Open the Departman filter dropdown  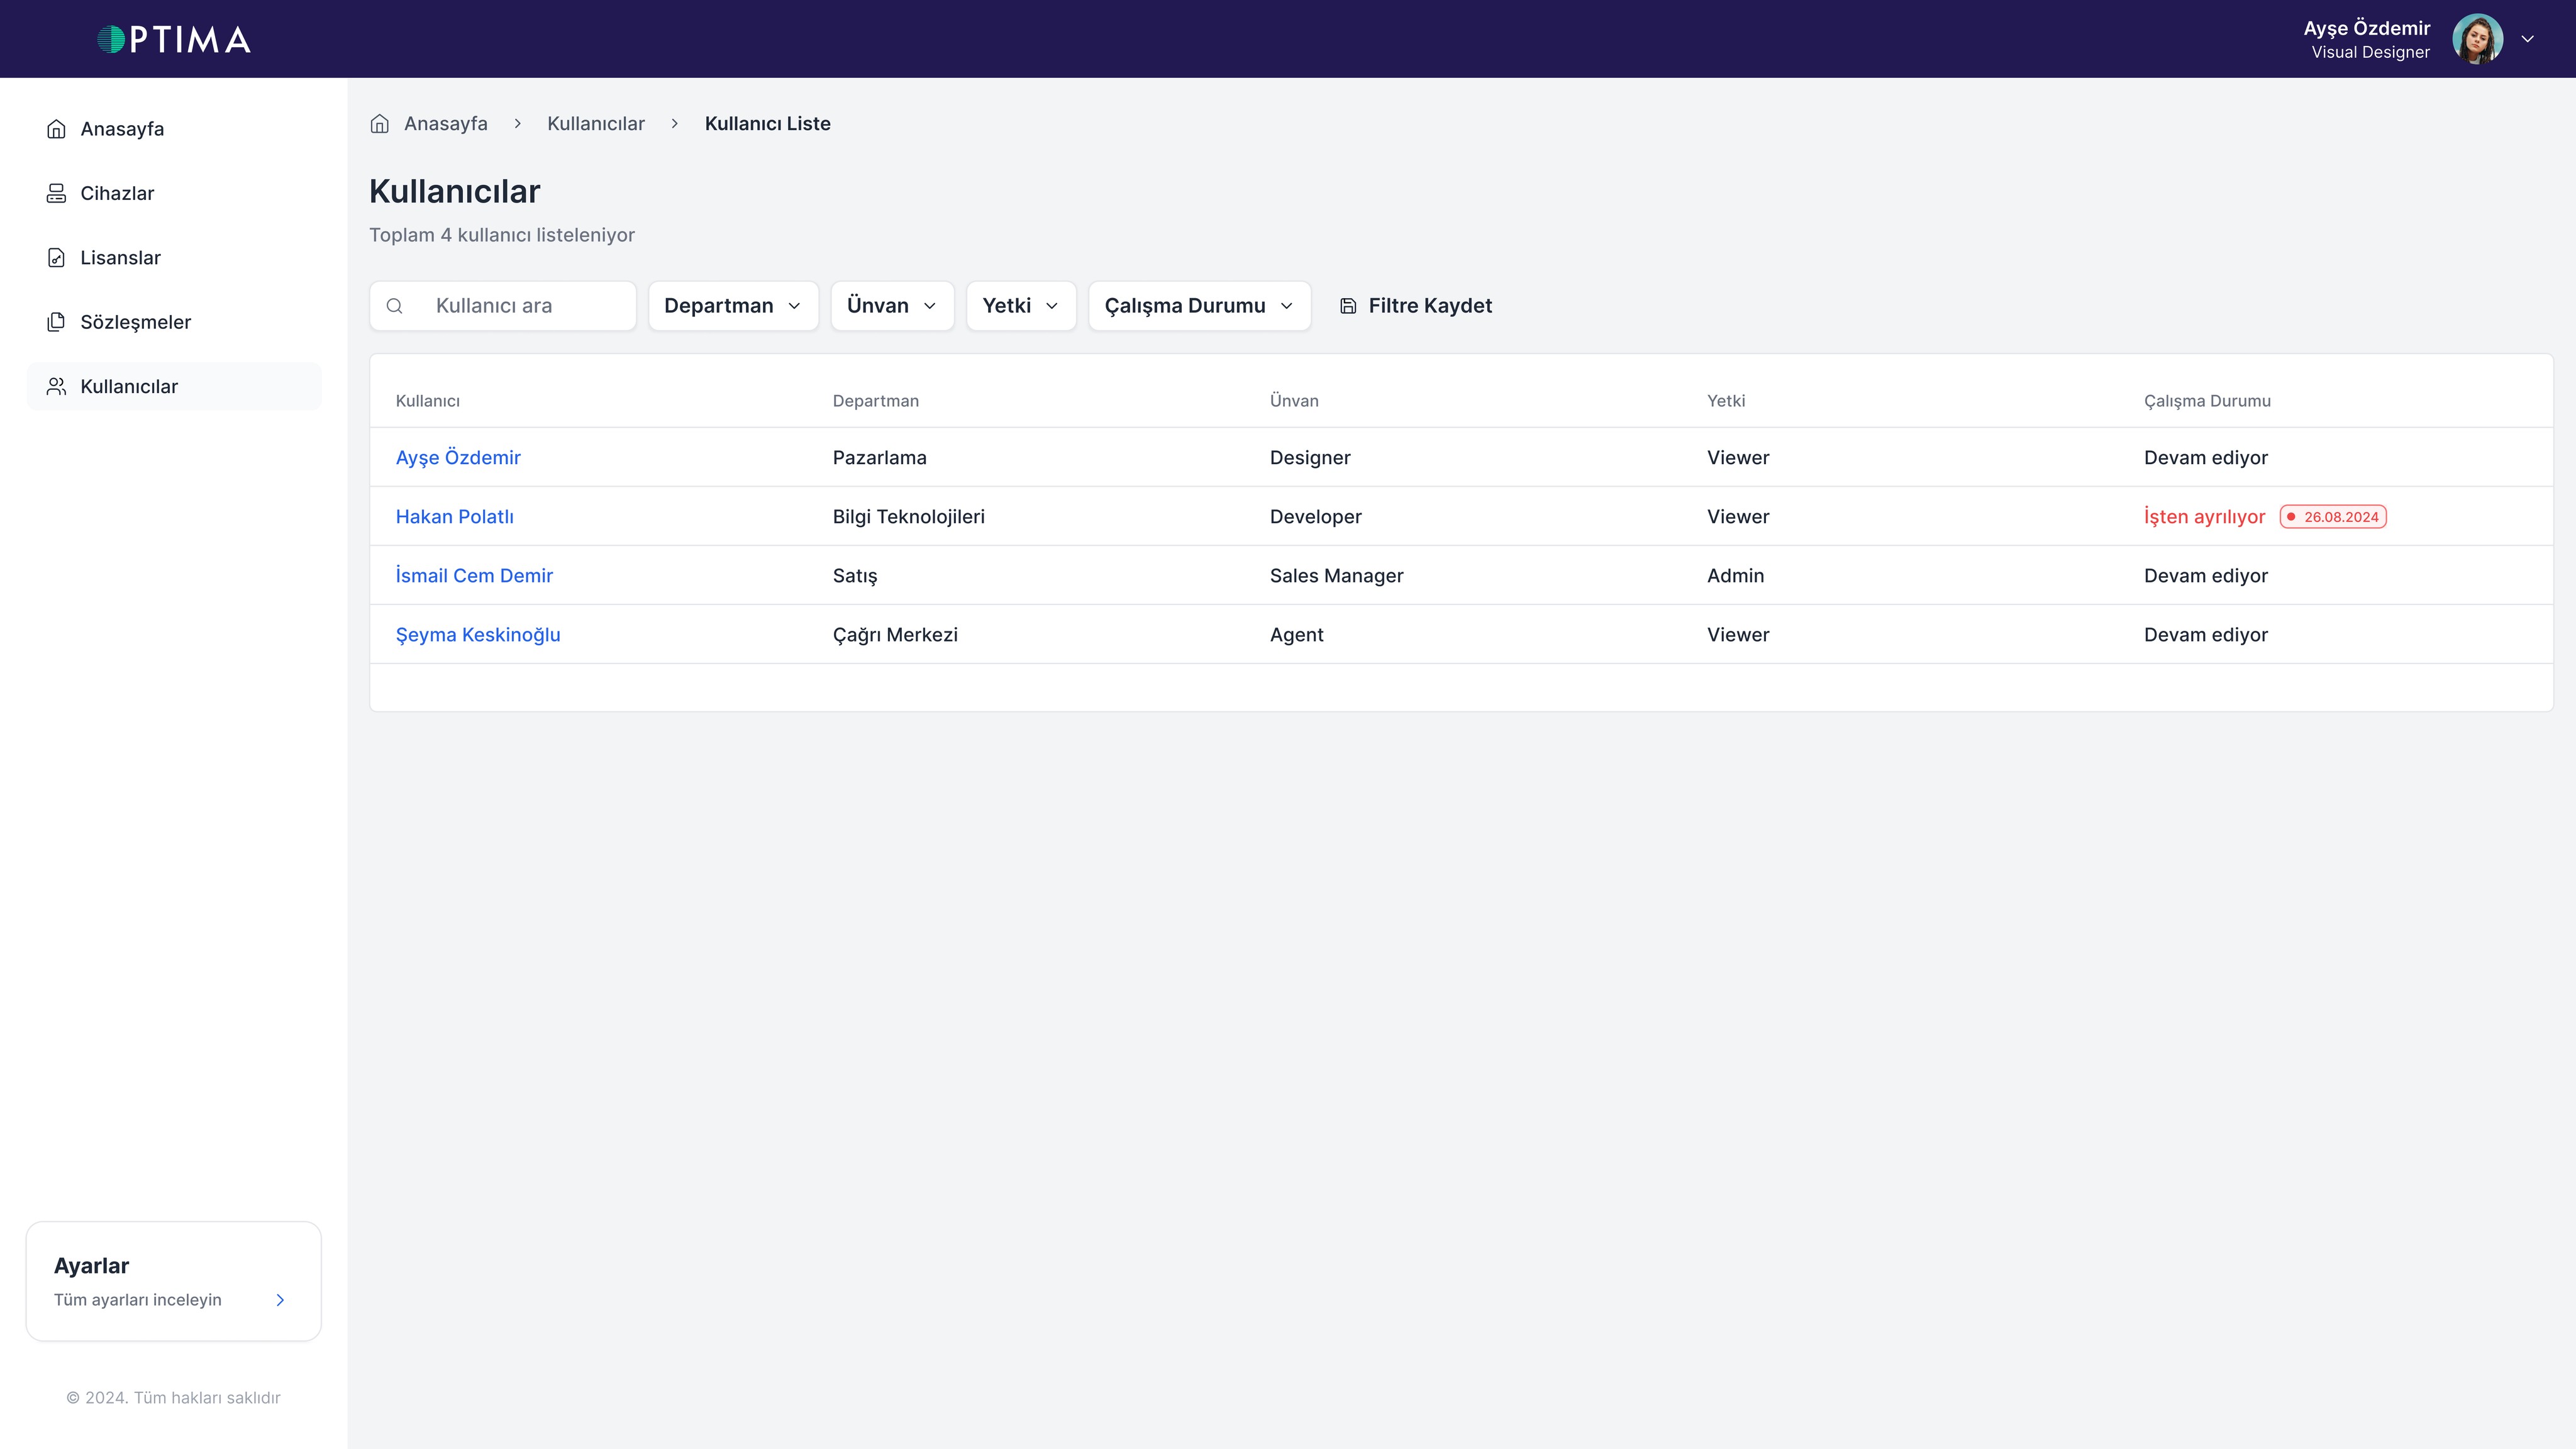(733, 306)
